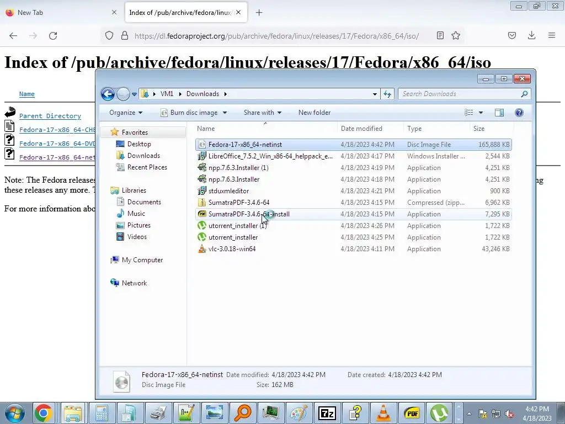This screenshot has width=565, height=424.
Task: Expand address bar previous locations dropdown
Action: point(375,94)
